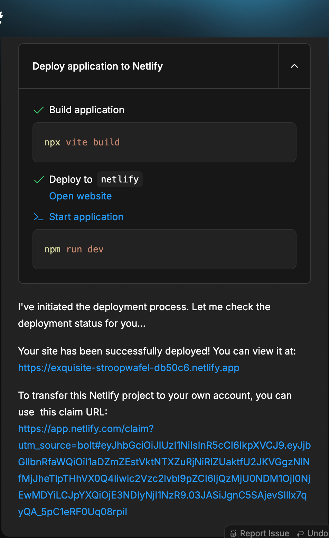Click the netlify code badge
This screenshot has height=538, width=329.
(x=120, y=179)
